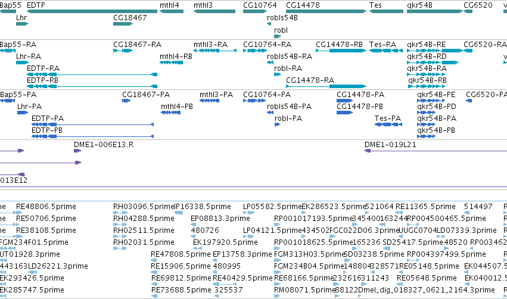Select the mthl3 gene glyph
This screenshot has height=299, width=507.
pyautogui.click(x=214, y=11)
